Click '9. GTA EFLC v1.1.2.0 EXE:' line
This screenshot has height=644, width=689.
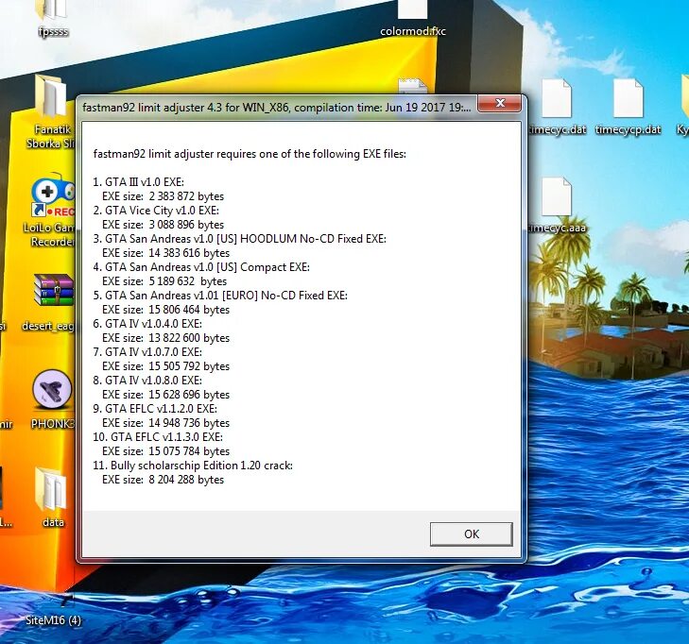coord(155,408)
